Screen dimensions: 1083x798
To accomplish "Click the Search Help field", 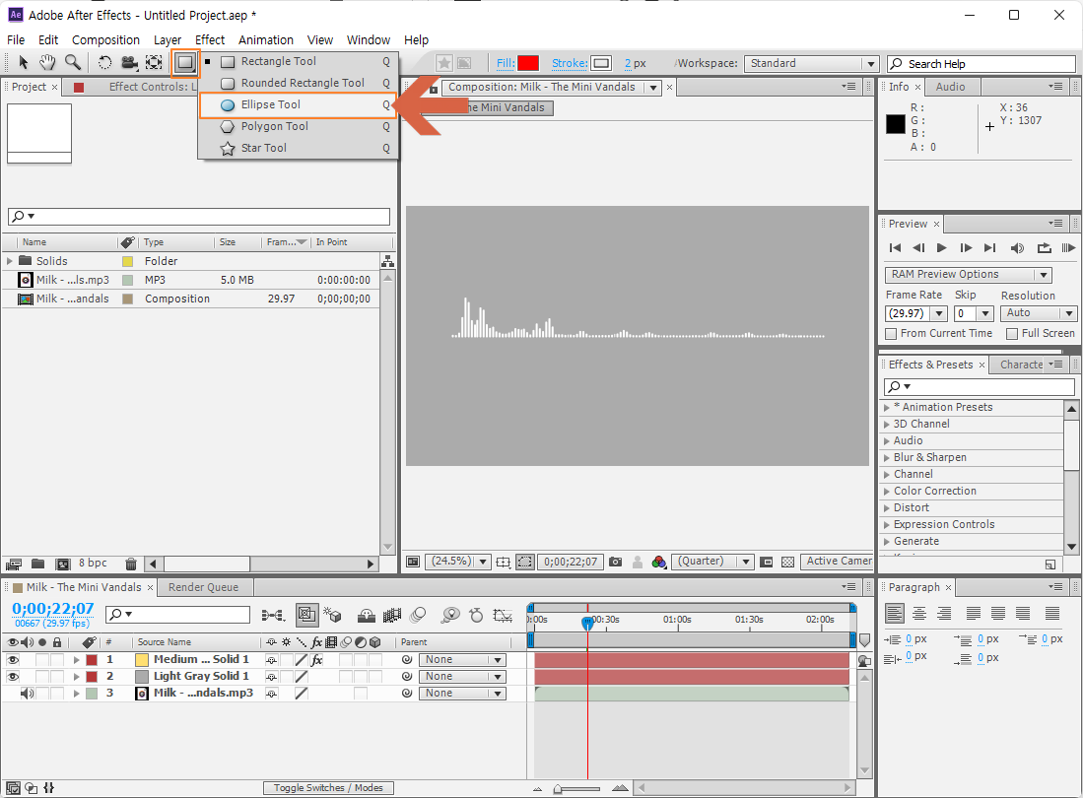I will (x=981, y=64).
